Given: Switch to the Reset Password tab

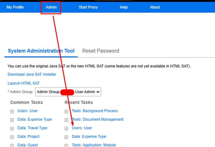Looking at the screenshot, I should 101,51.
